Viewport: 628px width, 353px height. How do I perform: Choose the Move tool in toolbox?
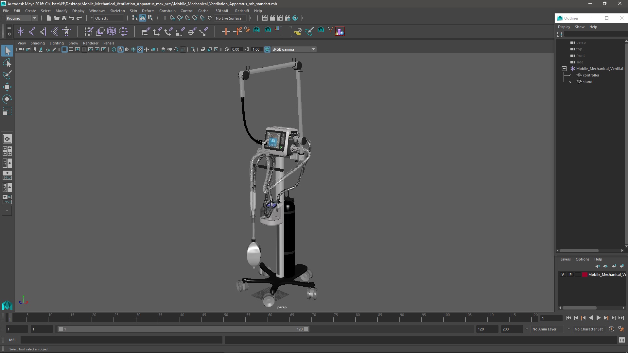click(7, 87)
